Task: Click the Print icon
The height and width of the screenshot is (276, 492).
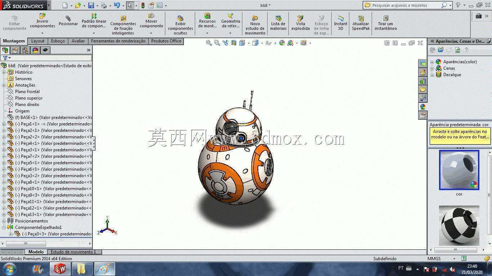Action: 104,5
